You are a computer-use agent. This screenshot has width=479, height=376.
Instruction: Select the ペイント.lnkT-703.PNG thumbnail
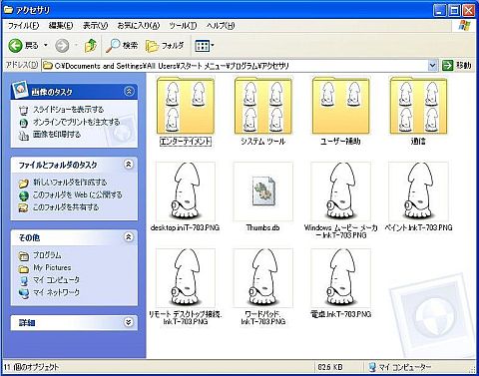[418, 191]
